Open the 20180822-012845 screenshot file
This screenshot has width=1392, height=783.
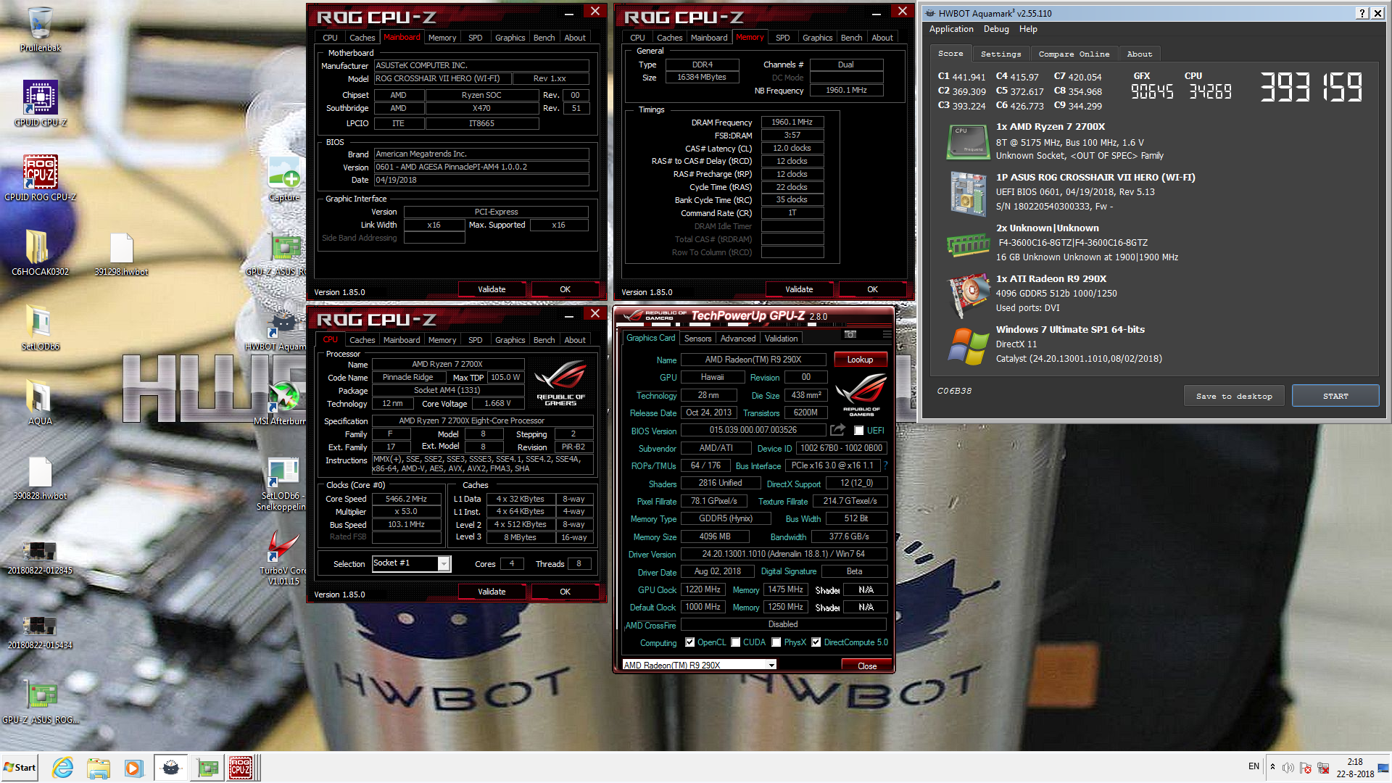(x=41, y=557)
